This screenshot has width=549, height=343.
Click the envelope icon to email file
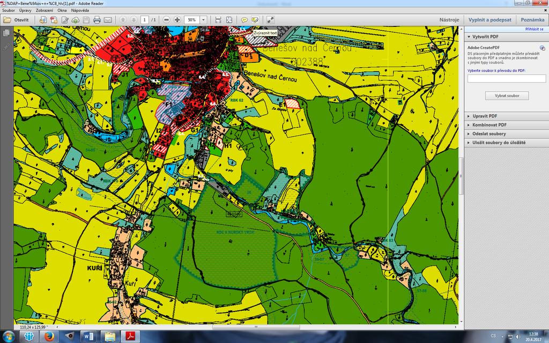[108, 20]
